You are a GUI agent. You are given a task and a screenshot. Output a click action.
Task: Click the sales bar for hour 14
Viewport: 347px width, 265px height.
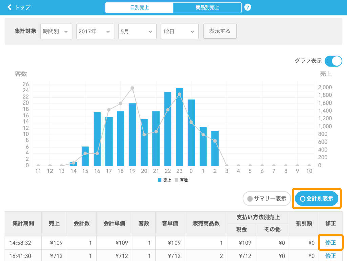click(x=74, y=164)
